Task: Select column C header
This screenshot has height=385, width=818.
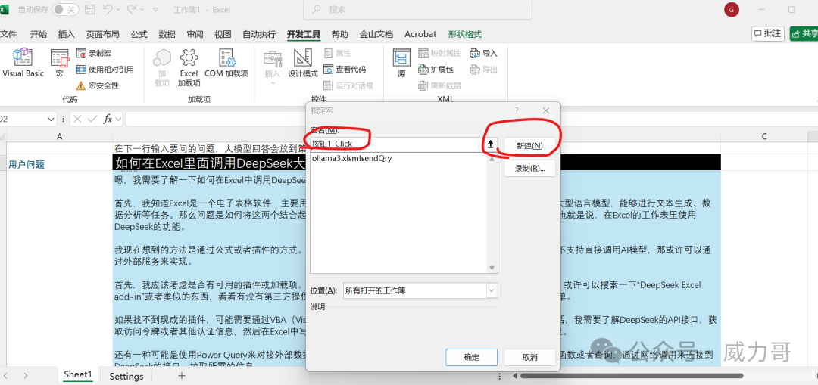Action: tap(764, 136)
